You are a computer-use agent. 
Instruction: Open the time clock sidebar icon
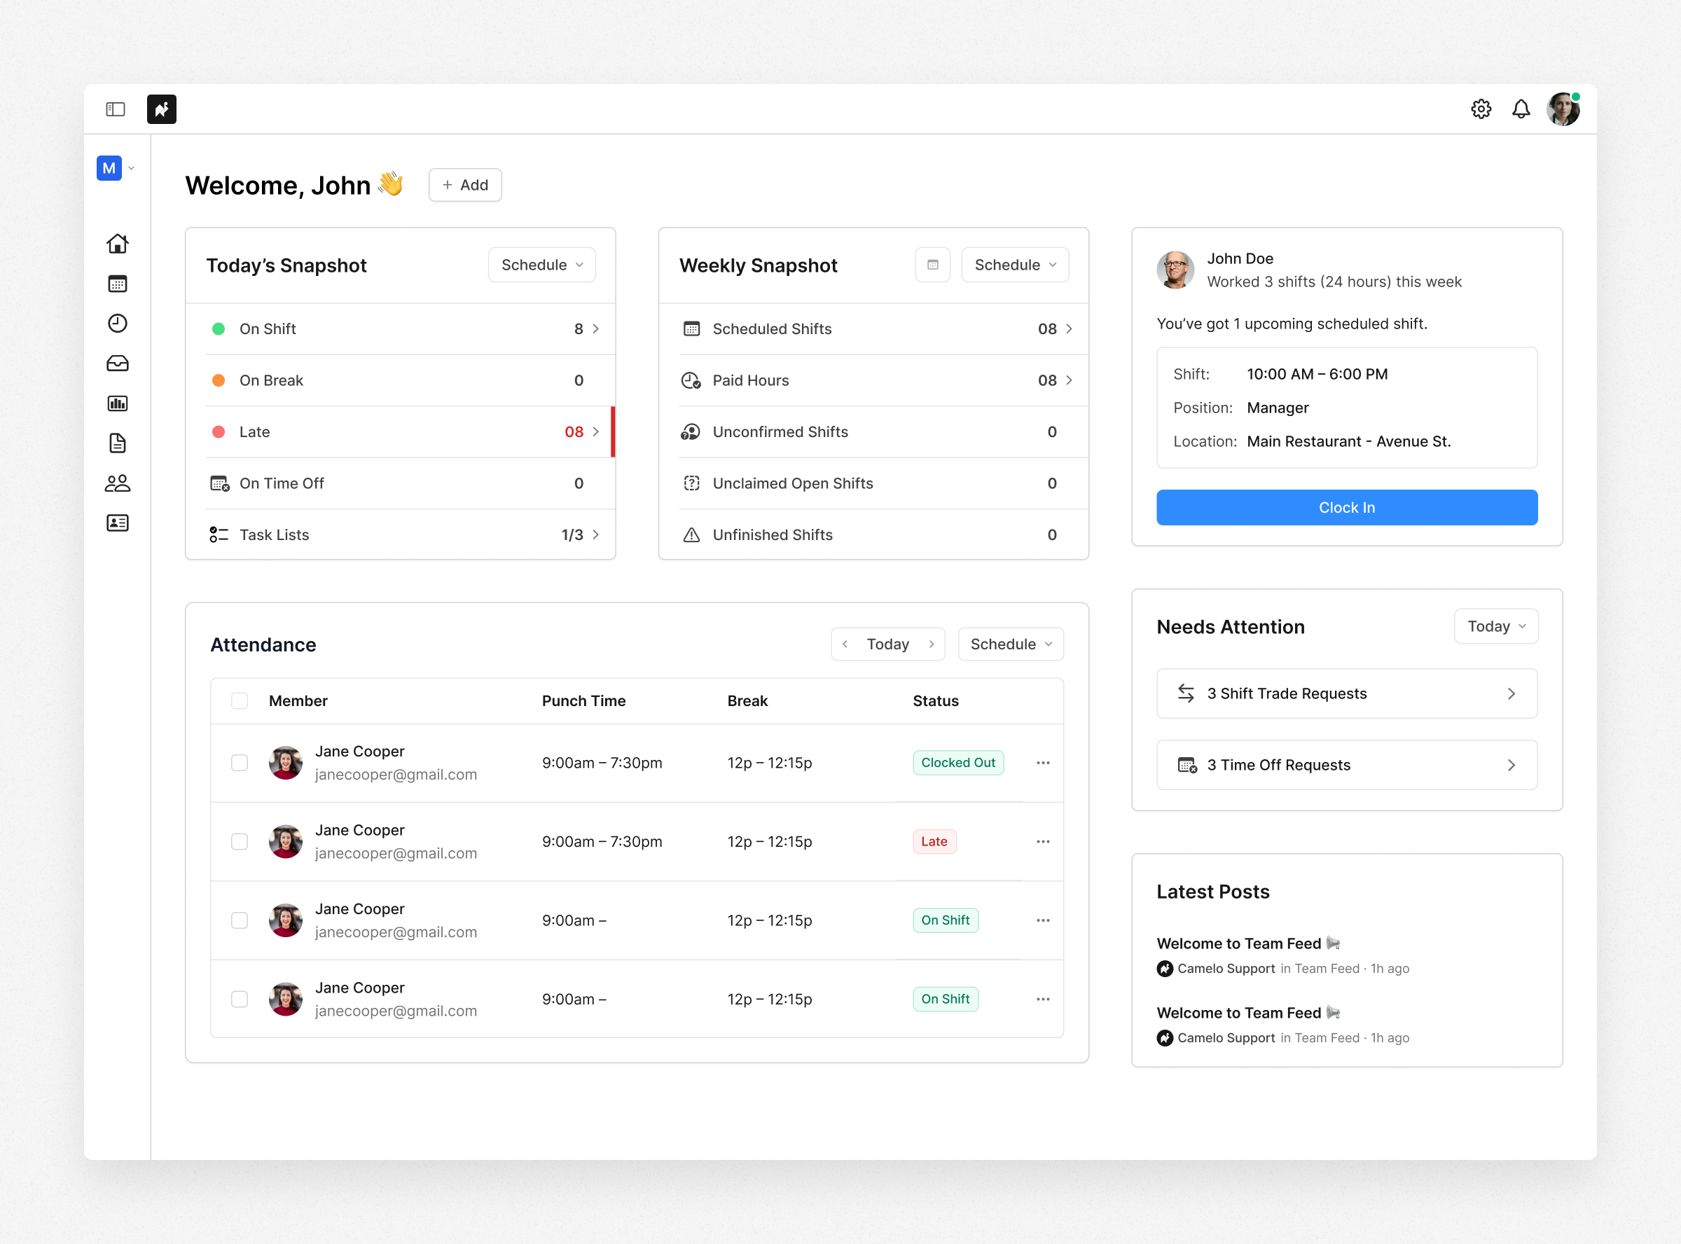[x=118, y=323]
